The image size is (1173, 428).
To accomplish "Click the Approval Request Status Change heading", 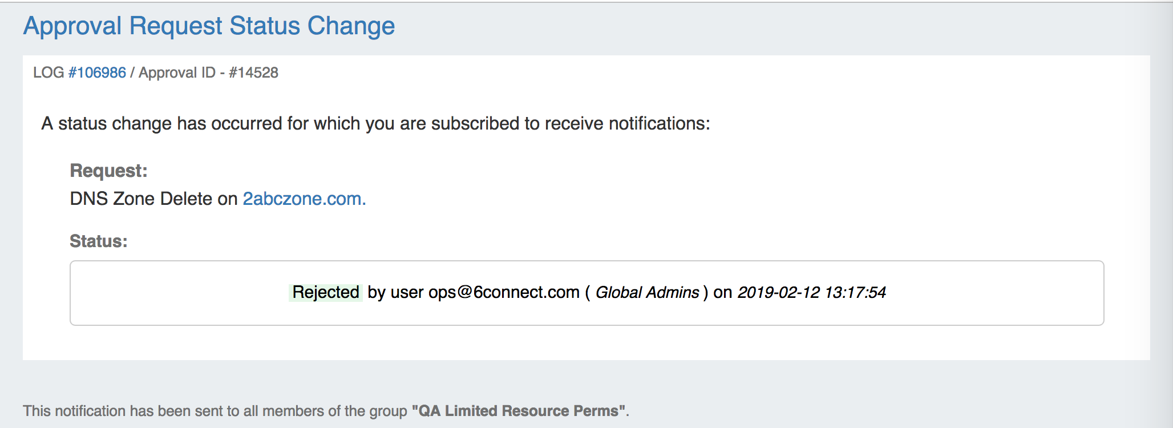I will (209, 26).
